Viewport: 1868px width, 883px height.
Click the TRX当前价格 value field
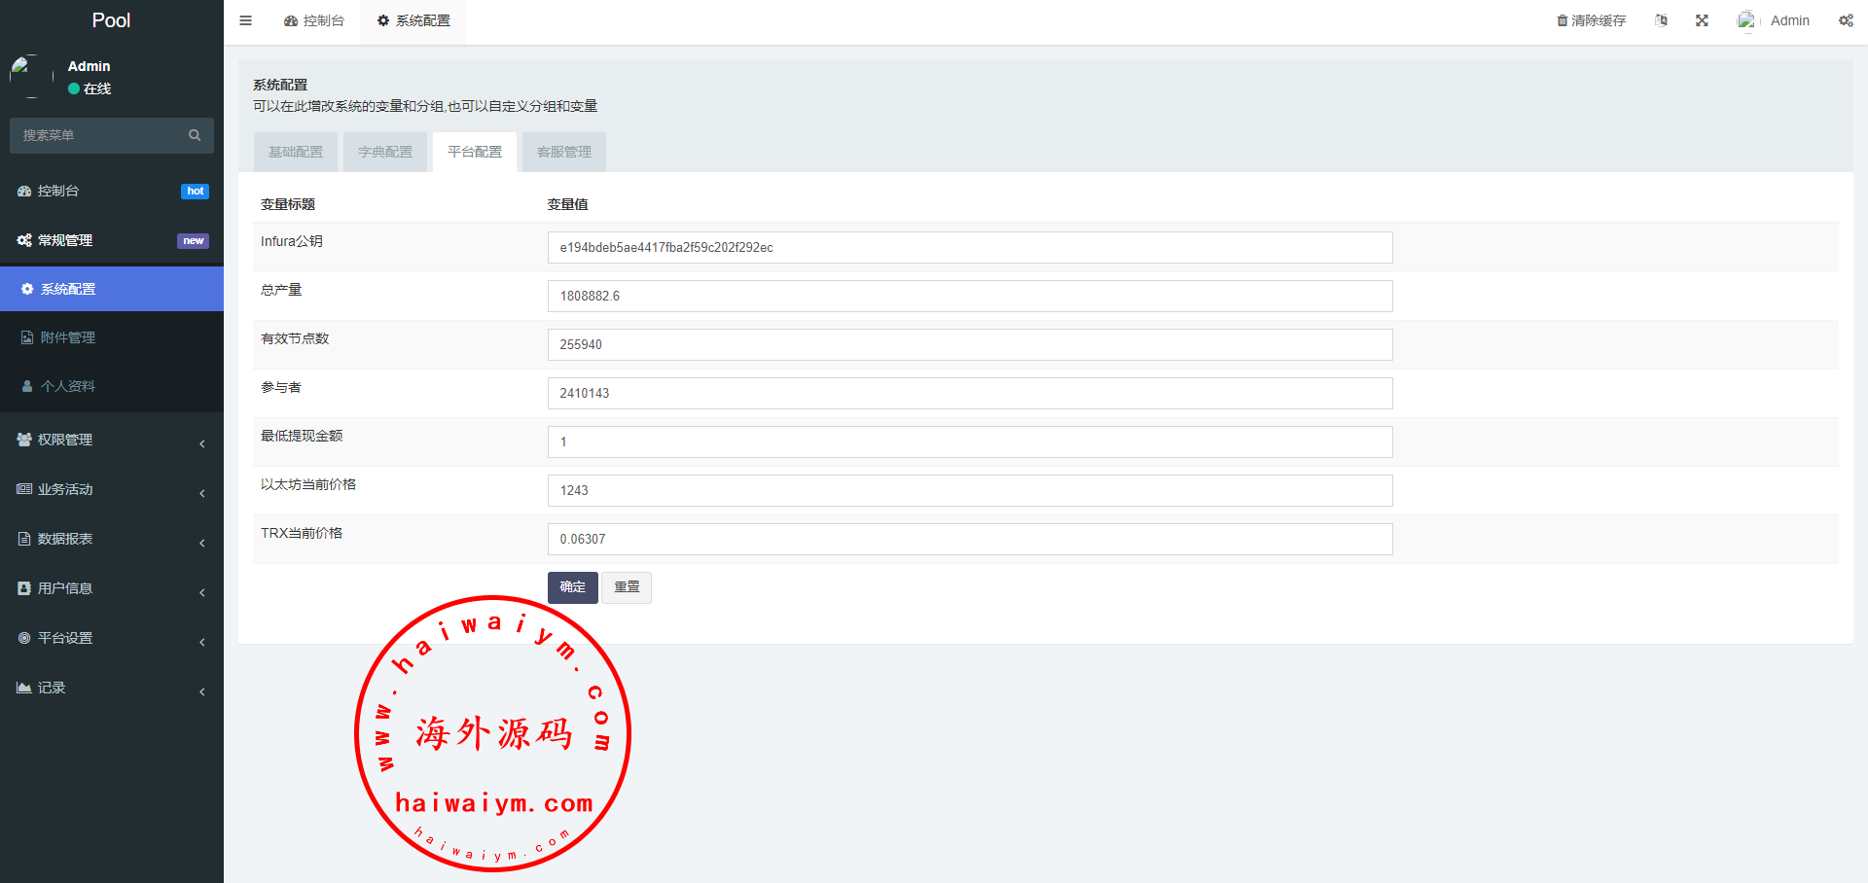969,539
